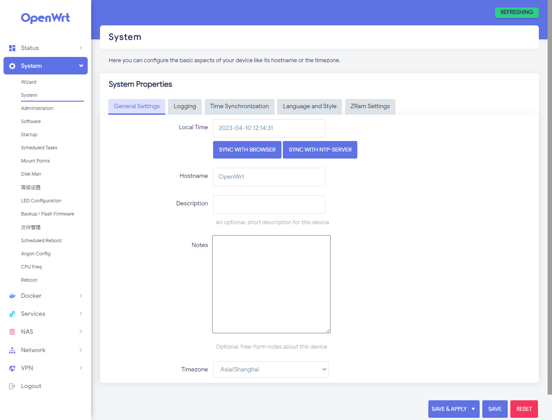Click the OpenWrt logo
552x420 pixels.
tap(46, 18)
